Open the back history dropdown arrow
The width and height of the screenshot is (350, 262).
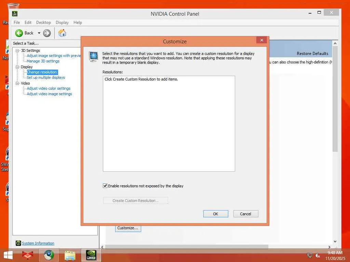(x=39, y=33)
